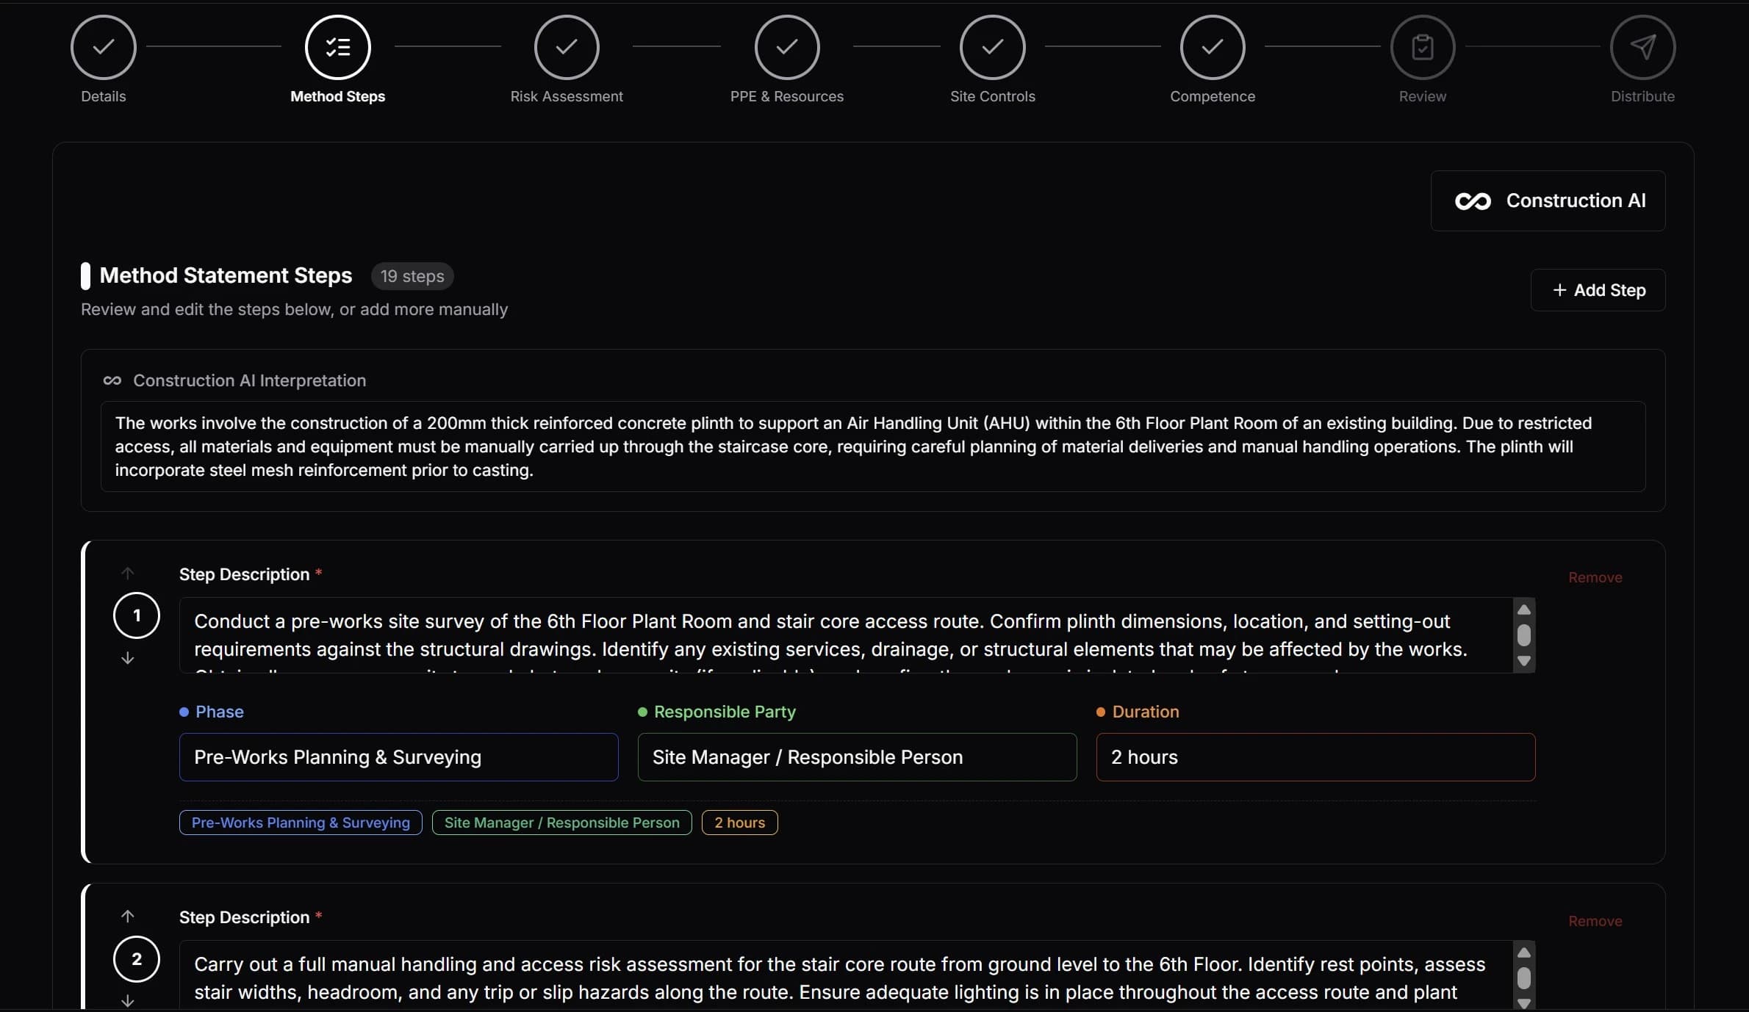Screen dimensions: 1749x1012
Task: Move step 2 up with arrow
Action: [x=128, y=916]
